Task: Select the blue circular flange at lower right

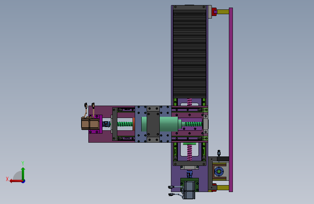Action: click(x=219, y=171)
